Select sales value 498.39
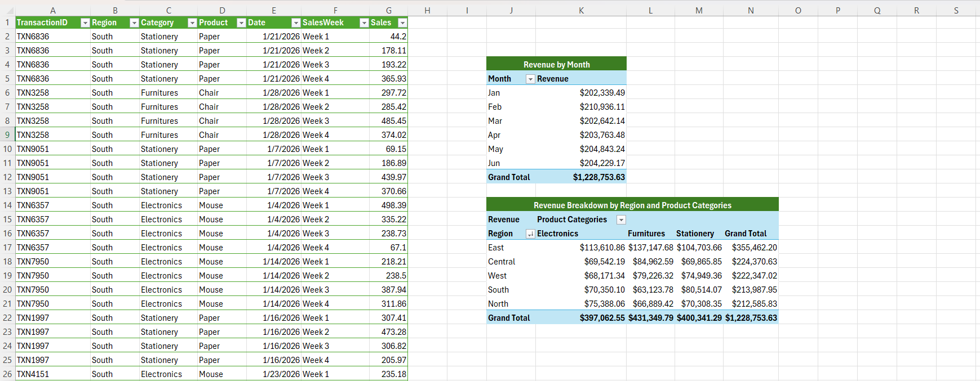Screen dimensions: 980x381 389,205
